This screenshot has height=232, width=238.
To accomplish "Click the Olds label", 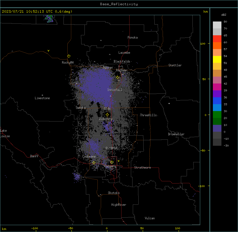I will [107, 109].
